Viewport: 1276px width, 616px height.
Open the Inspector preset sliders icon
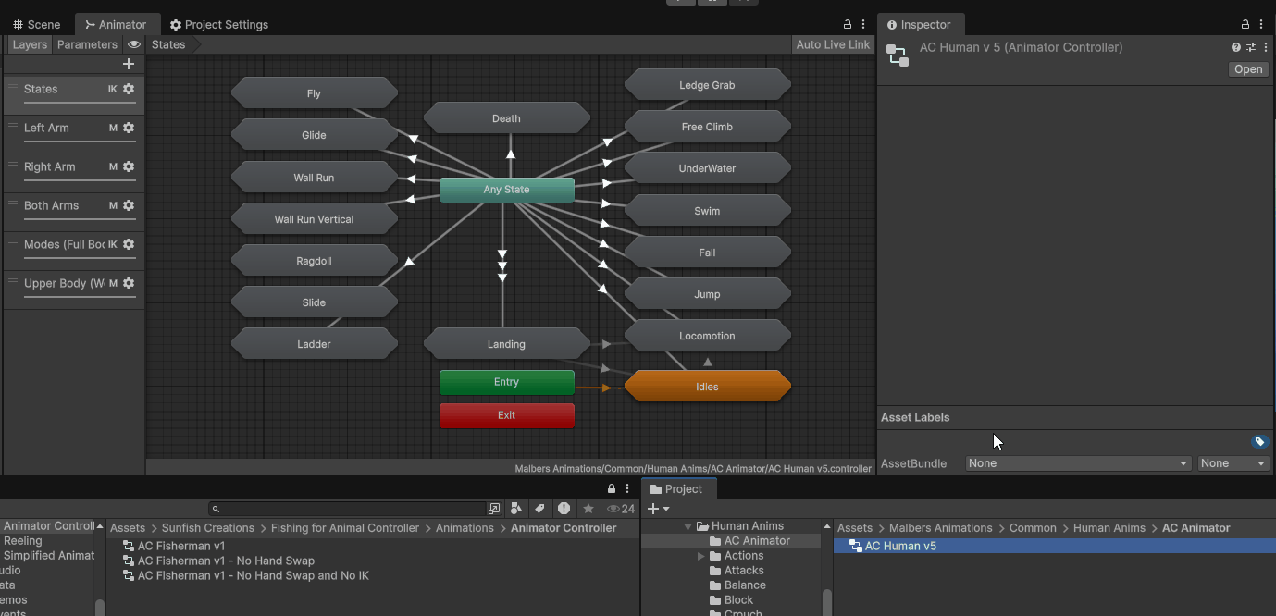(1250, 47)
